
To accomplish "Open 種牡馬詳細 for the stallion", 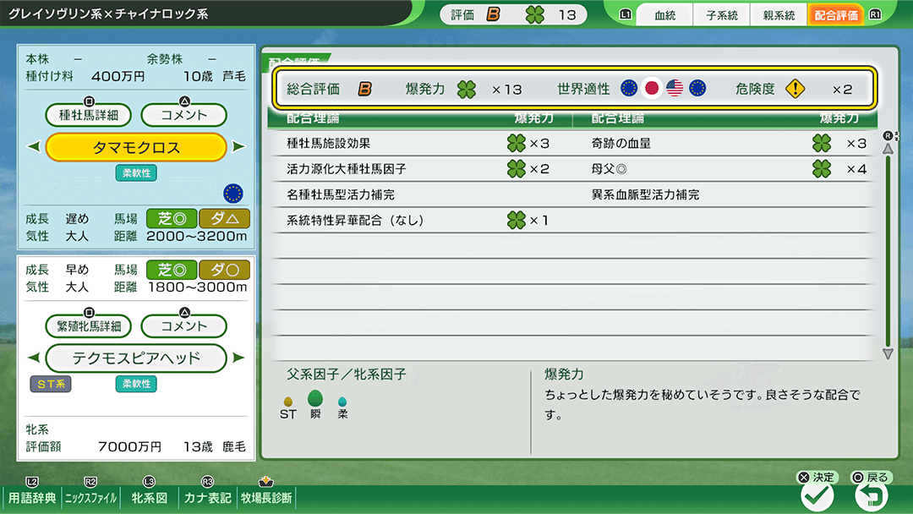I will (89, 115).
